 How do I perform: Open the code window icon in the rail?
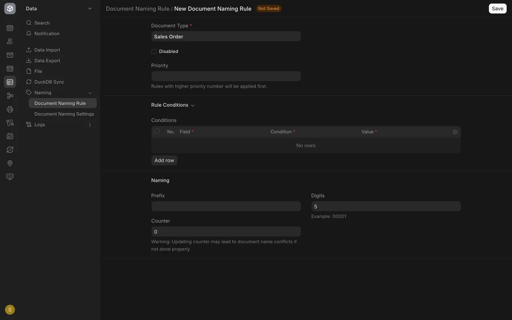10,28
